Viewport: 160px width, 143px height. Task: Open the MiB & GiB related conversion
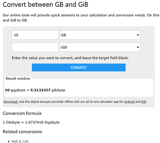pyautogui.click(x=20, y=142)
